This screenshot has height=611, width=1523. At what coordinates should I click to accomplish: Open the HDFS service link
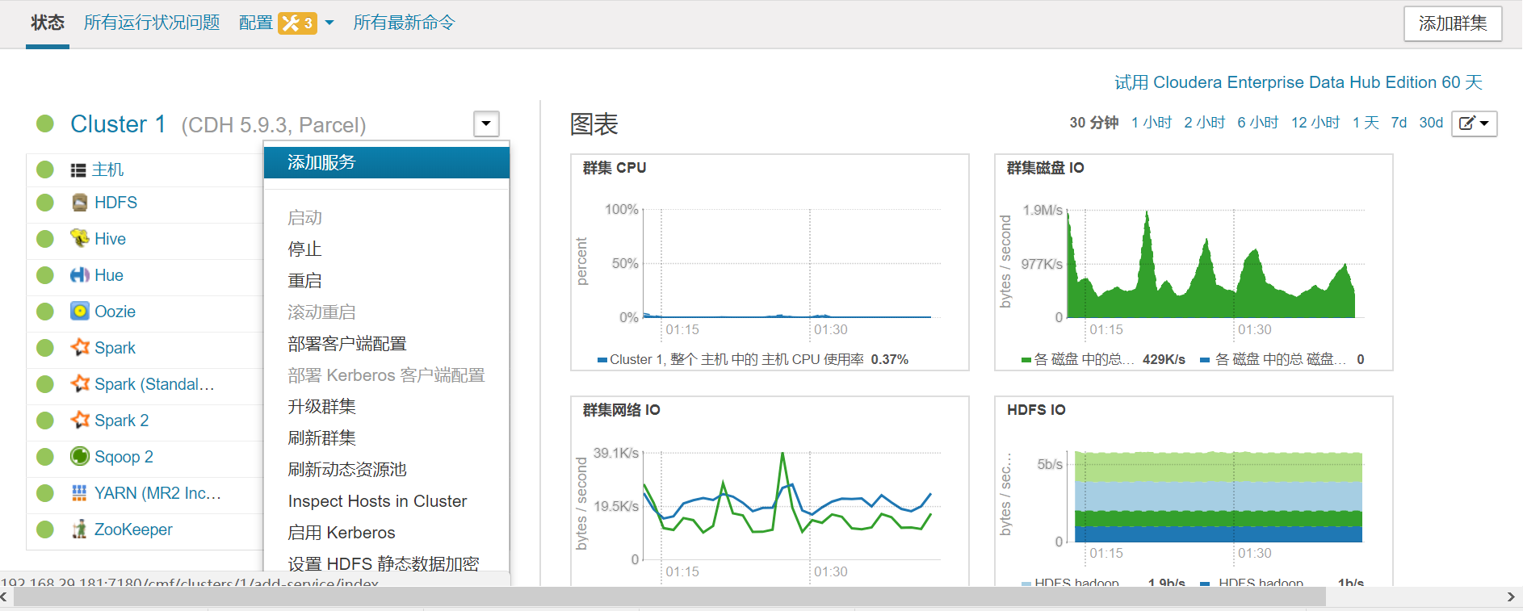[x=115, y=203]
